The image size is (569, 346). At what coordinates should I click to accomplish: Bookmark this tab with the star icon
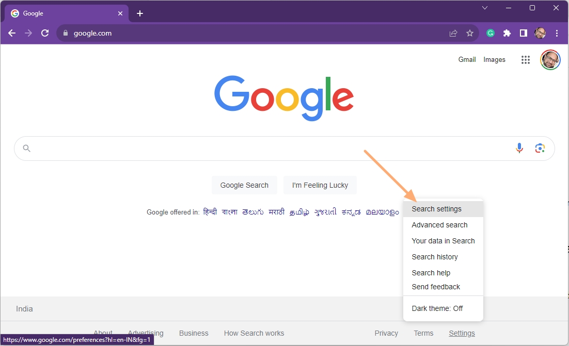pyautogui.click(x=470, y=34)
